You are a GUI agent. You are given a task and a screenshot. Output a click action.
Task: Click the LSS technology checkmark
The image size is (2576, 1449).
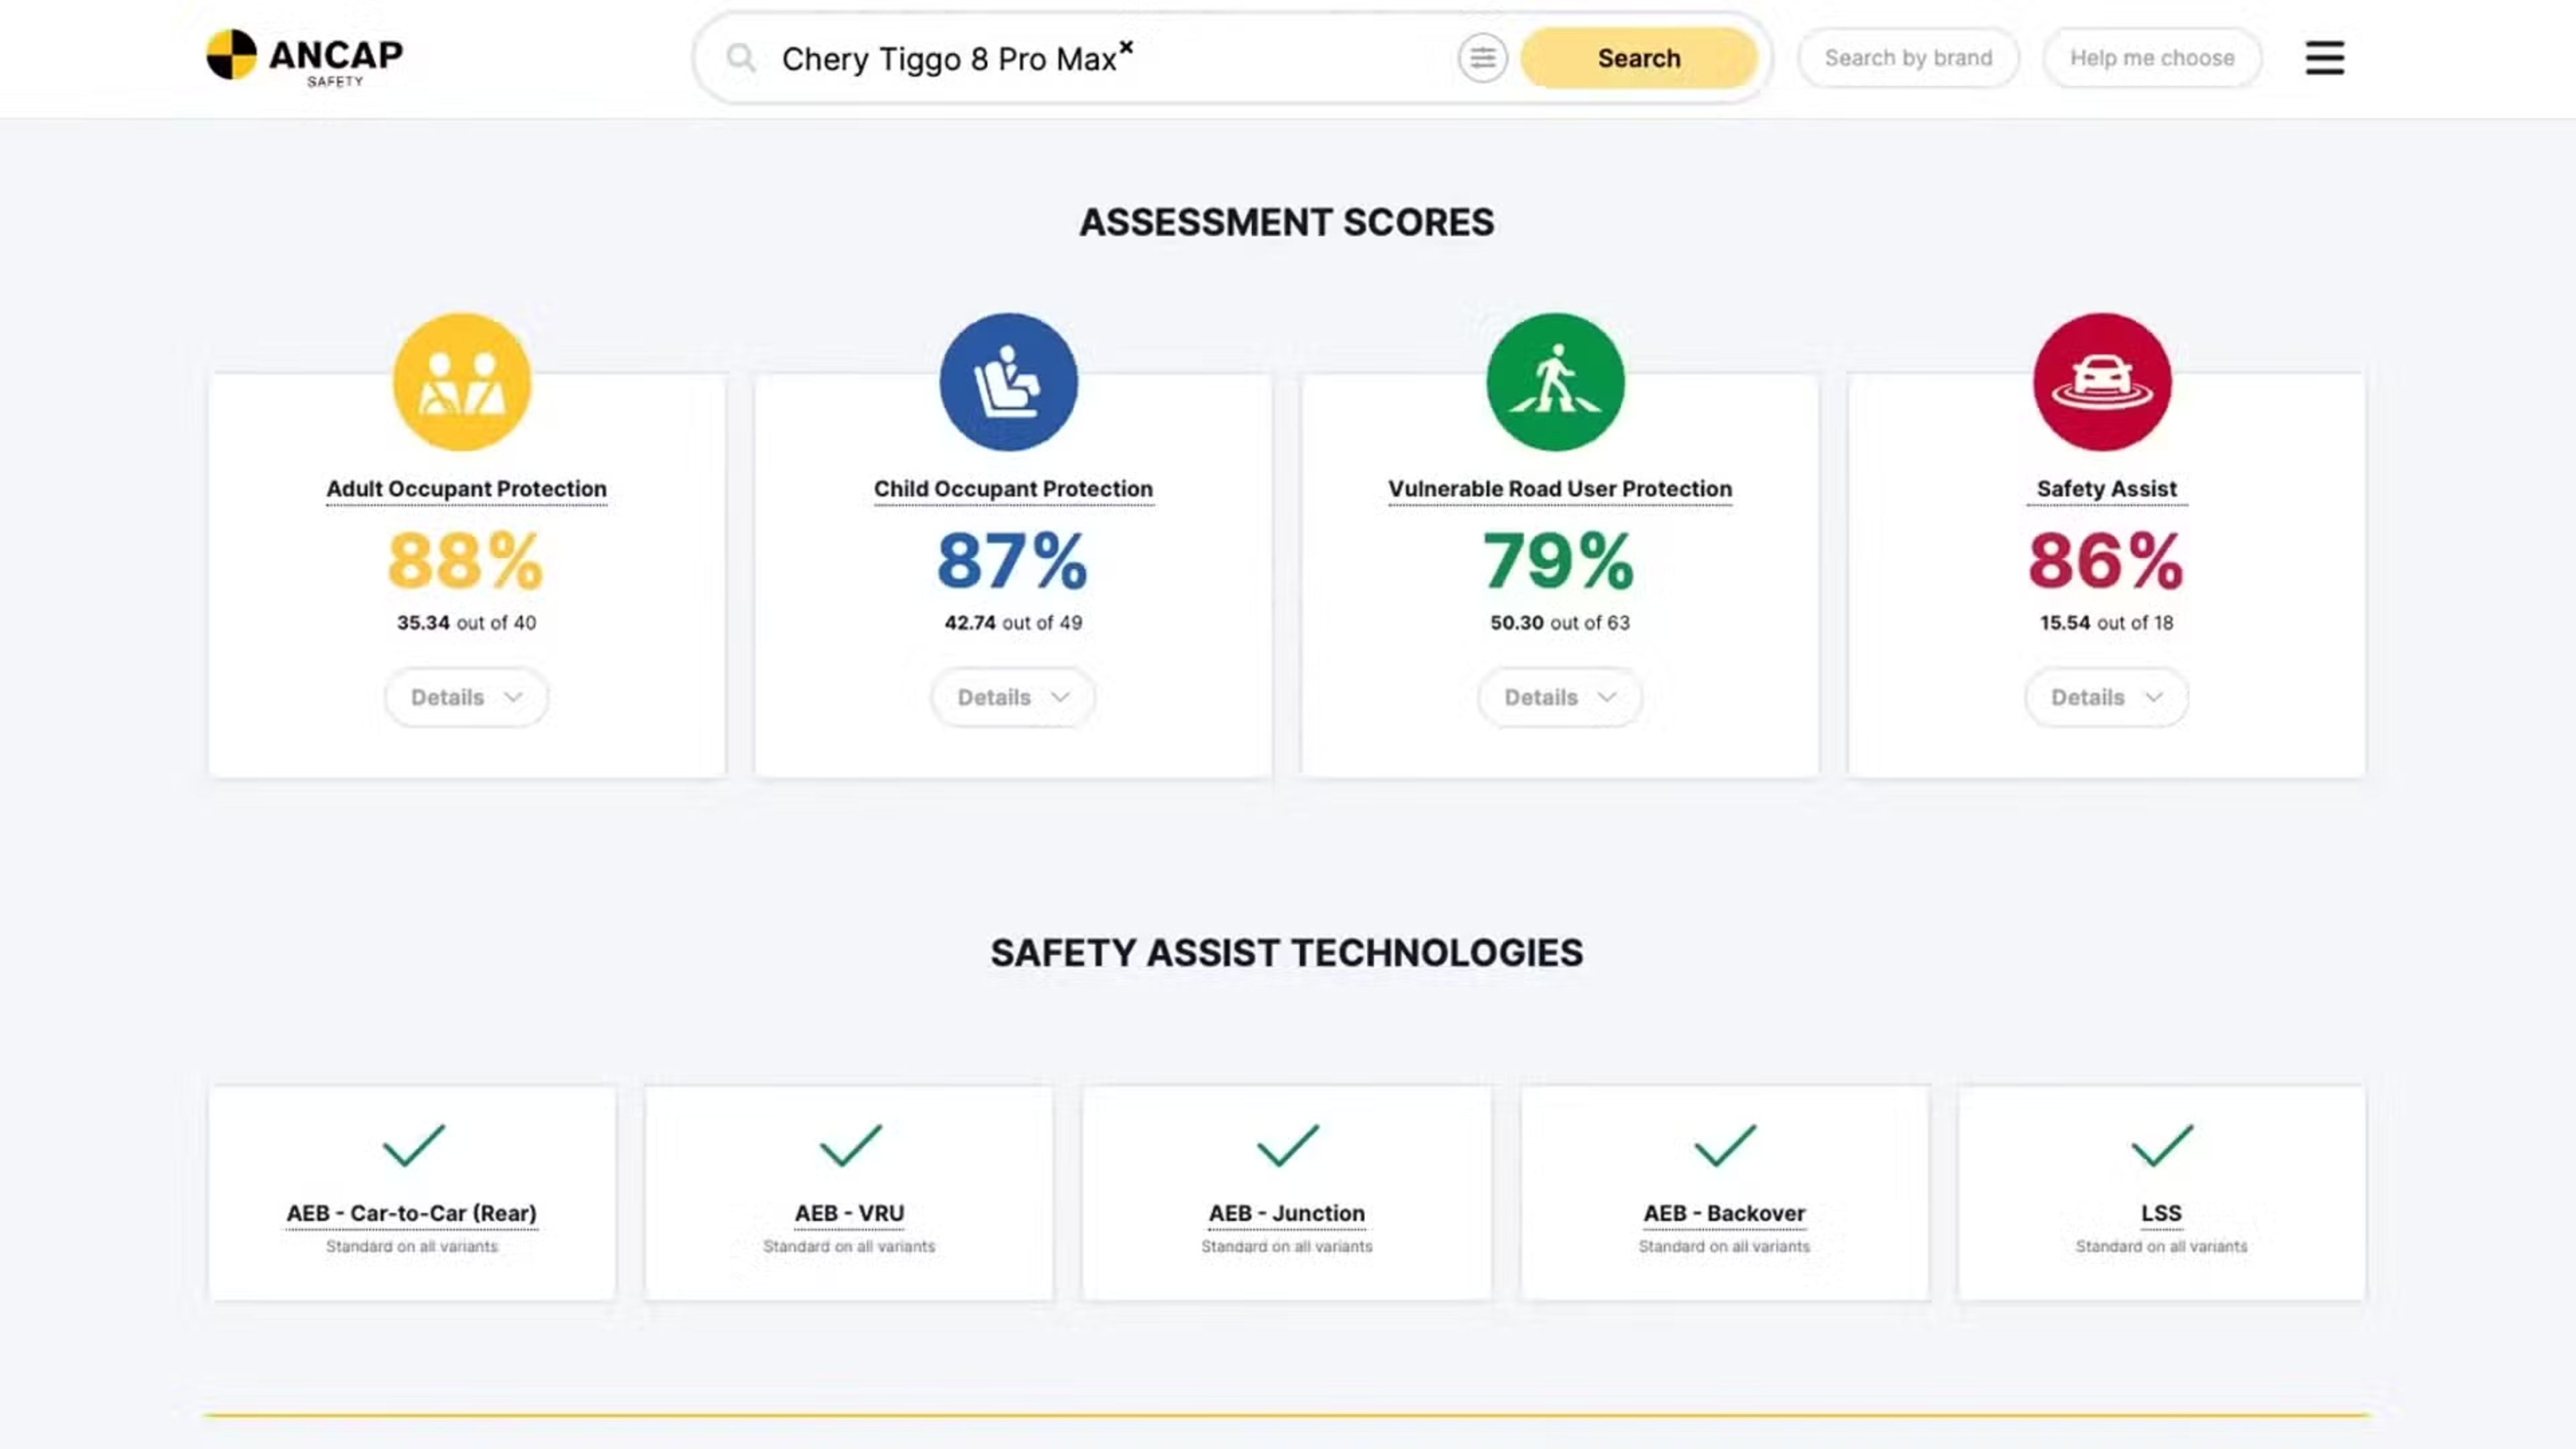(x=2161, y=1145)
